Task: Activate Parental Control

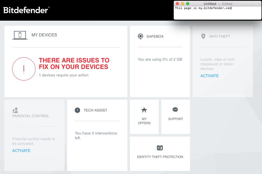Action: 21,151
